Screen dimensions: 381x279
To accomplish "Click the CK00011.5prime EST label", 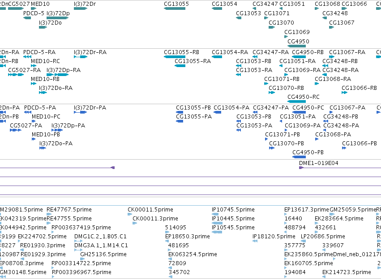I will tap(150, 210).
